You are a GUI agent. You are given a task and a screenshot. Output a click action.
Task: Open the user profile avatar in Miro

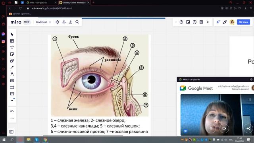pos(232,22)
